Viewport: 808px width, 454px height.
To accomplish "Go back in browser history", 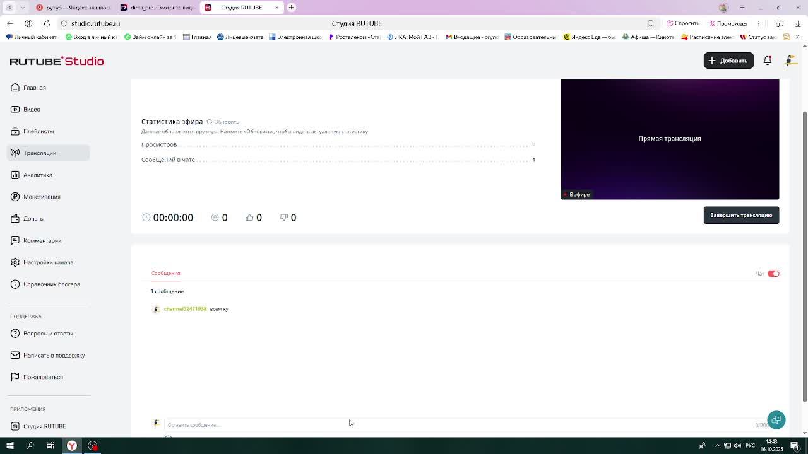I will pyautogui.click(x=10, y=23).
